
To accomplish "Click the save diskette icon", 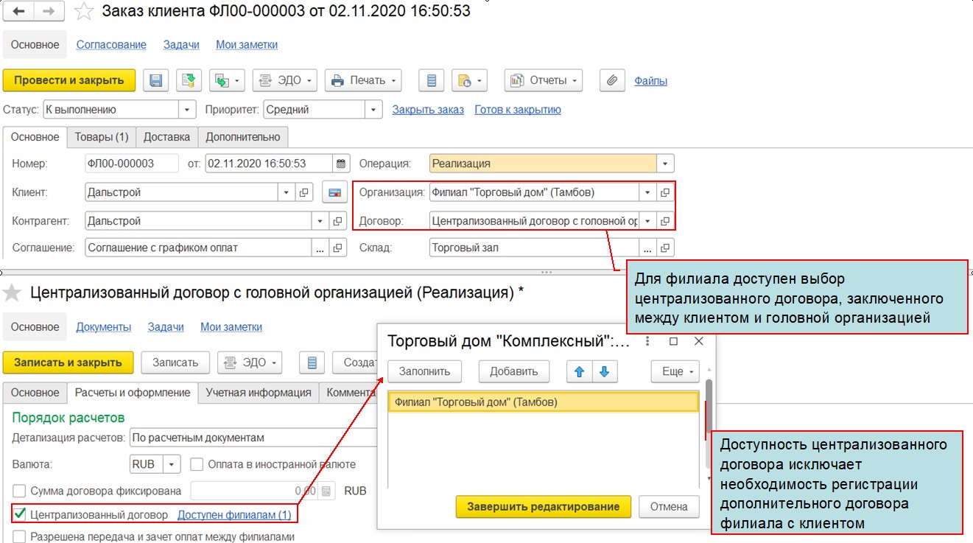I will pyautogui.click(x=155, y=80).
